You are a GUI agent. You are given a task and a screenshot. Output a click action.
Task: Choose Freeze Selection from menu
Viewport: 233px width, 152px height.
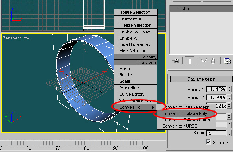(135, 25)
